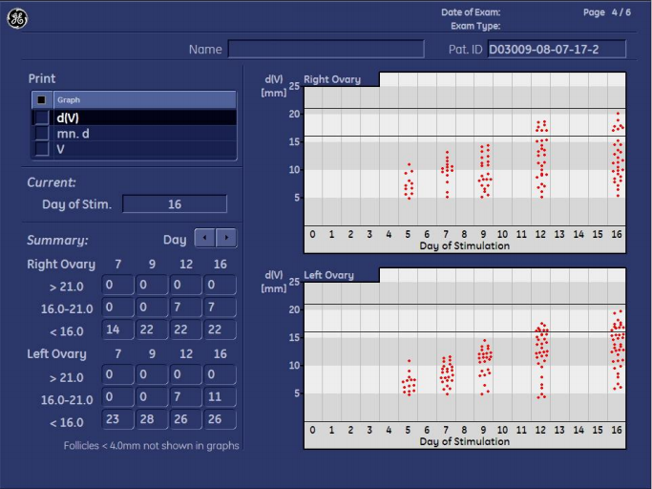Click Right Ovary 16.0-21.0 cell for day 12
Screen dimensions: 652x489
[x=186, y=308]
